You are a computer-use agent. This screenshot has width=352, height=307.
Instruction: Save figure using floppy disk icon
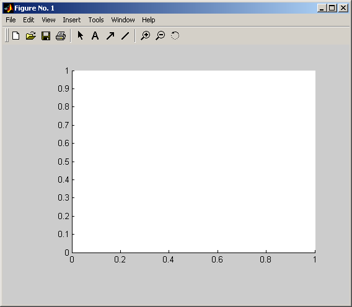[x=46, y=36]
